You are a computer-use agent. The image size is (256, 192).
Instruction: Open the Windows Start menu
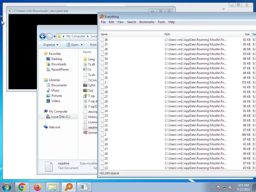coord(7,187)
